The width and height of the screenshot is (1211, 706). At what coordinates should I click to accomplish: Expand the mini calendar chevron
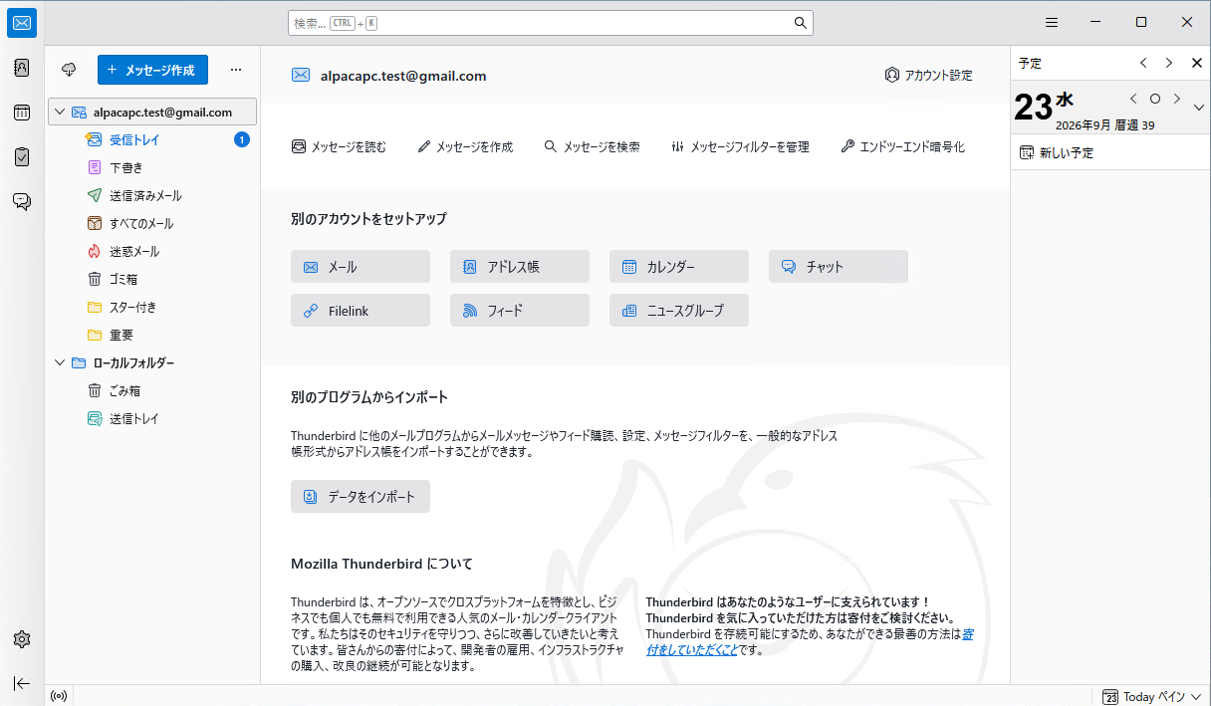pyautogui.click(x=1199, y=108)
